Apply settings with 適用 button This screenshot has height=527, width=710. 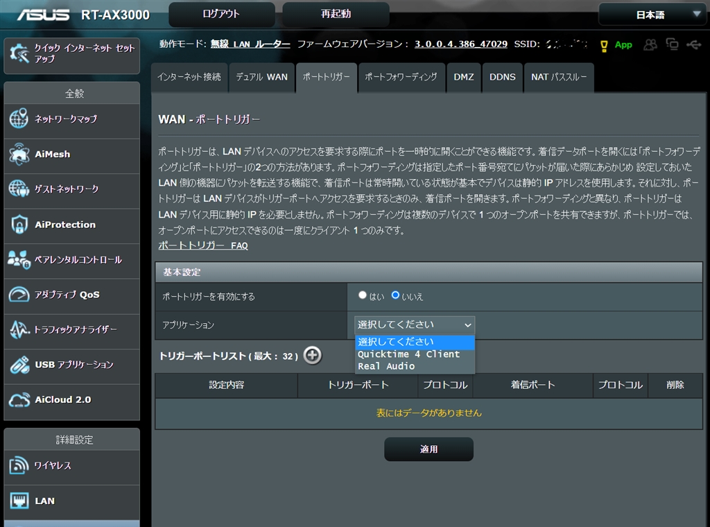pos(428,449)
